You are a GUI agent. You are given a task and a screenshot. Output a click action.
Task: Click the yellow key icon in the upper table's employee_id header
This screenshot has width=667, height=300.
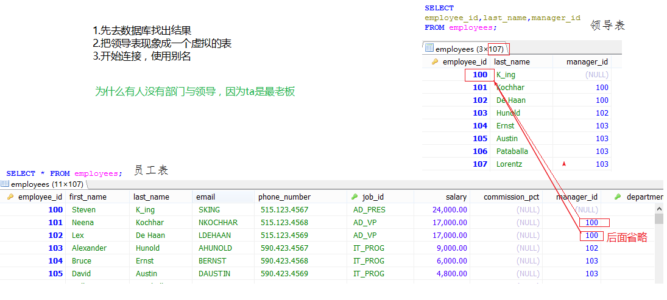[435, 62]
